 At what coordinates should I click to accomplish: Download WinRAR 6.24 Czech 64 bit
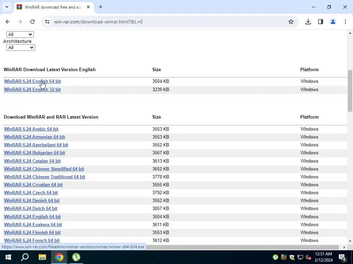(x=31, y=192)
